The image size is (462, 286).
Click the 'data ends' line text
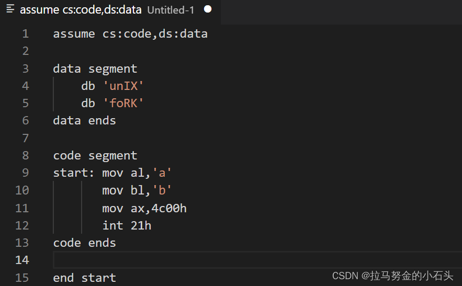[84, 121]
